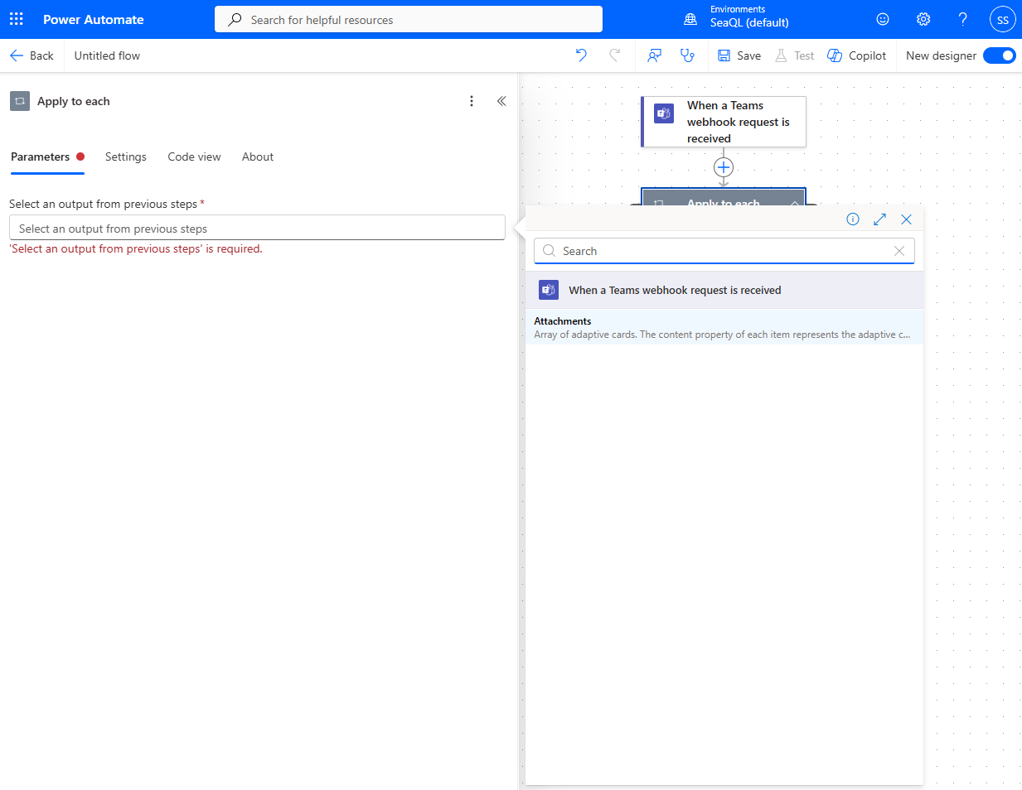This screenshot has height=790, width=1022.
Task: Click the feedback smiley face icon
Action: [883, 19]
